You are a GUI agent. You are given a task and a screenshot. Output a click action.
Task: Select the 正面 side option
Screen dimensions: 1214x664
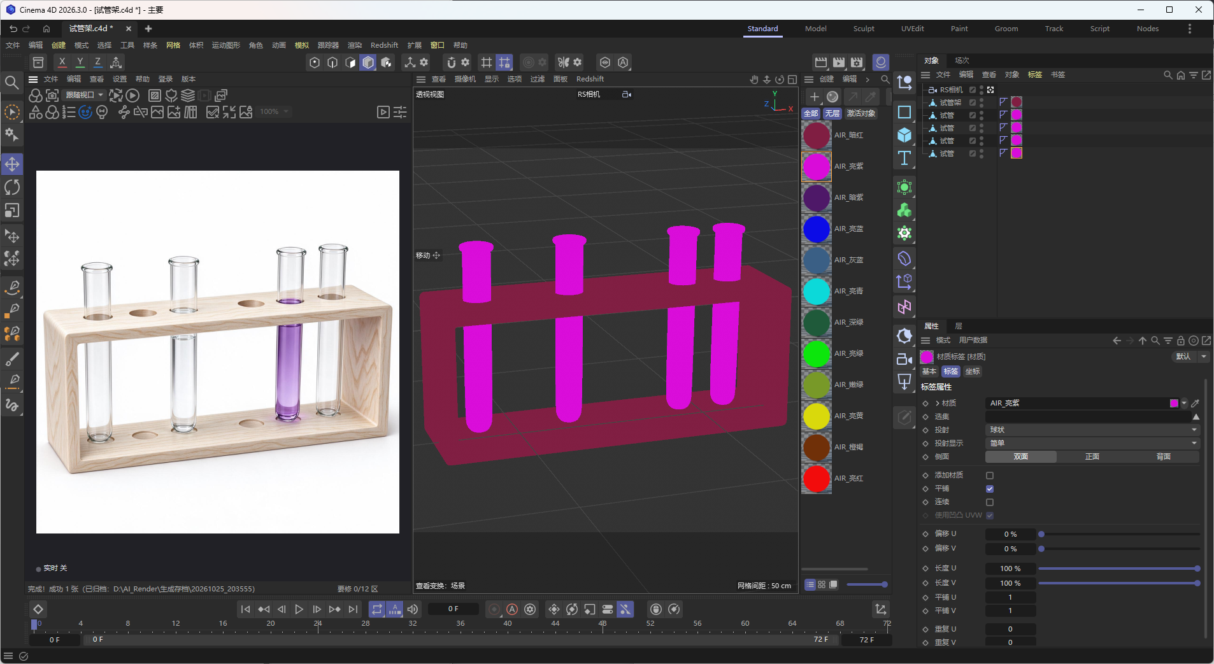1092,456
